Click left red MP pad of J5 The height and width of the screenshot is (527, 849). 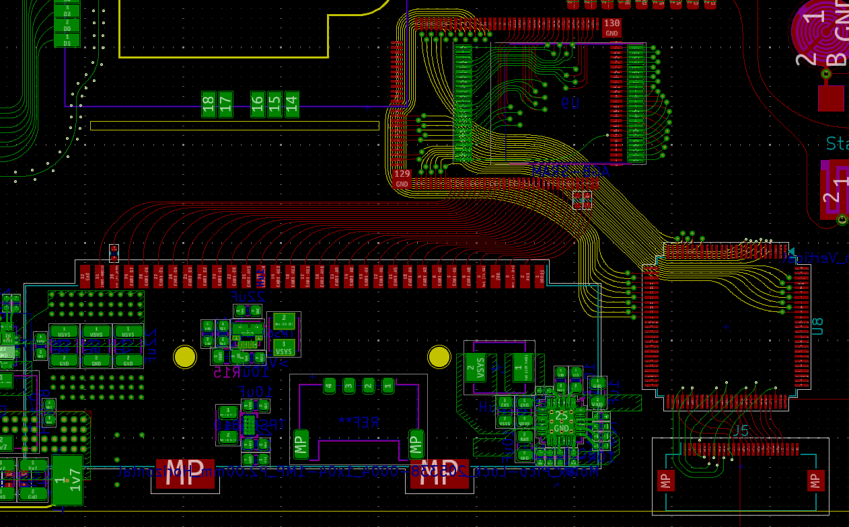pyautogui.click(x=666, y=481)
